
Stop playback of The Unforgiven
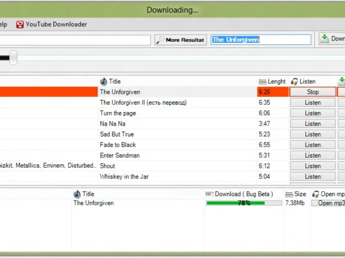point(313,92)
